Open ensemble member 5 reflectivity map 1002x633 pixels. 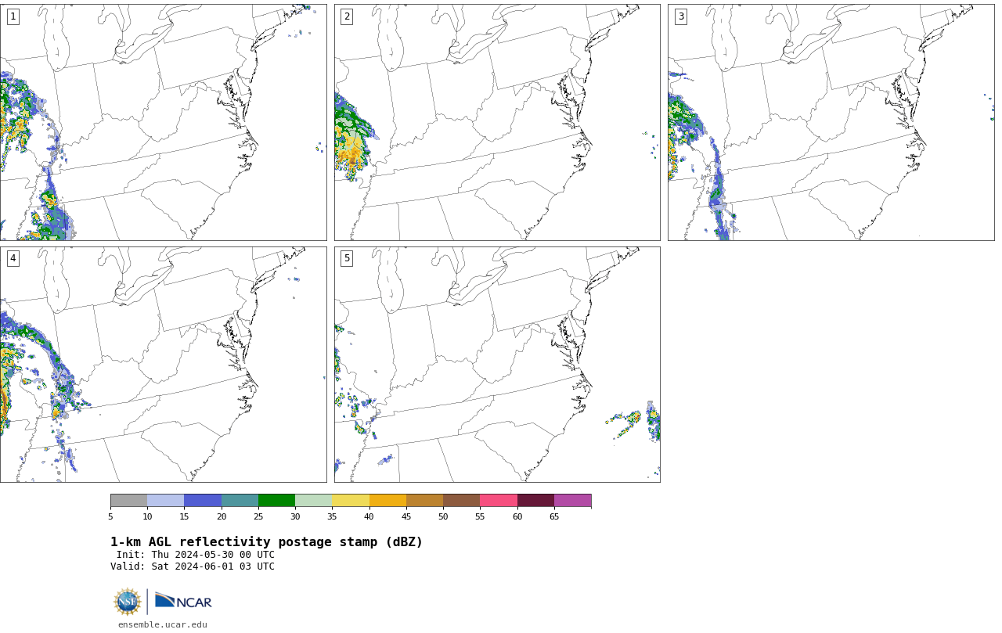(497, 365)
